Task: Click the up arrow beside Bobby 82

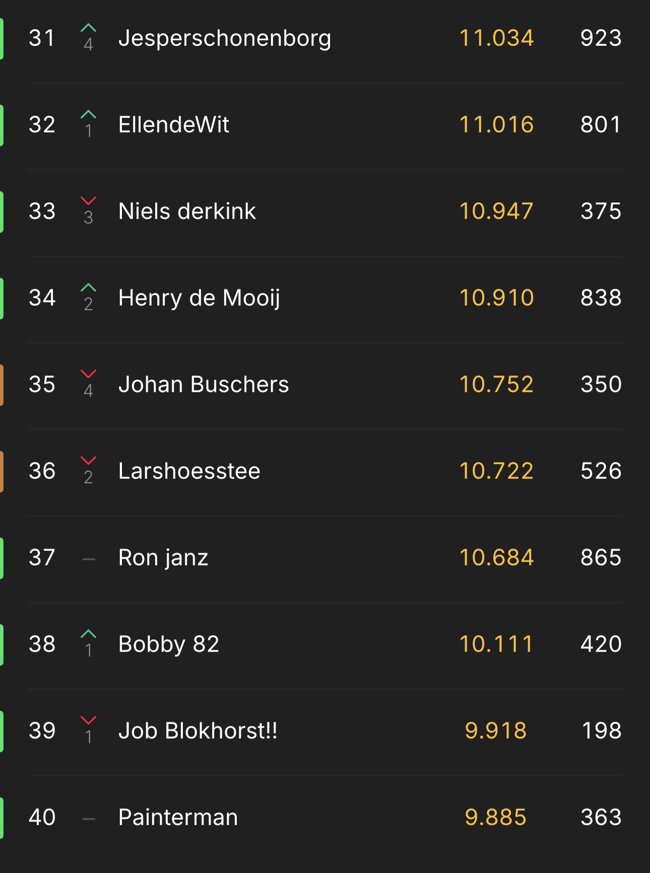Action: (x=88, y=634)
